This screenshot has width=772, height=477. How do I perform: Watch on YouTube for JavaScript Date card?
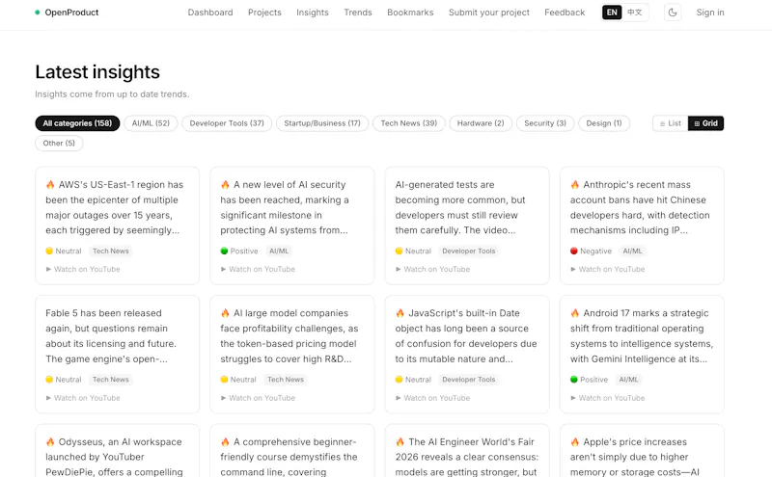(x=432, y=398)
